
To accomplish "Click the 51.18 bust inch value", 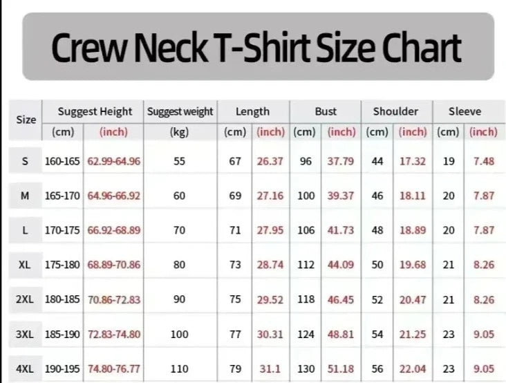I will click(341, 369).
